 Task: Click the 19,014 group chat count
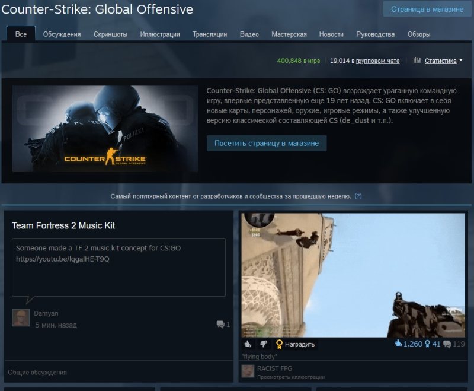click(x=340, y=61)
